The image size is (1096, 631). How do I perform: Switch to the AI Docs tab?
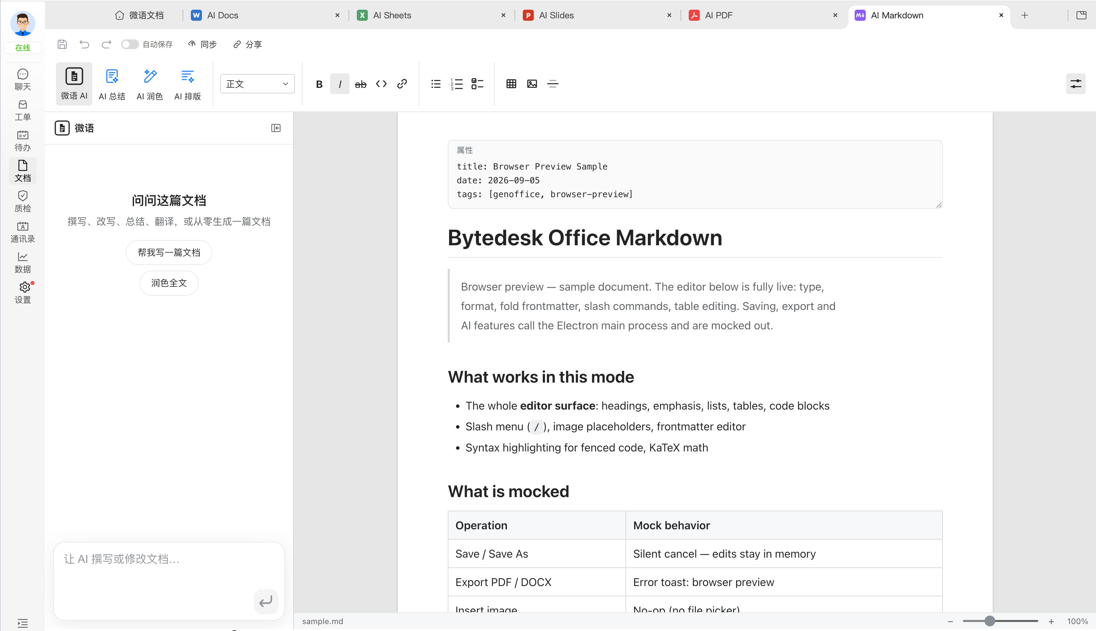click(266, 15)
